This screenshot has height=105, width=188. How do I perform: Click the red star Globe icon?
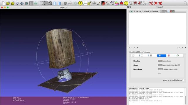click(121, 3)
